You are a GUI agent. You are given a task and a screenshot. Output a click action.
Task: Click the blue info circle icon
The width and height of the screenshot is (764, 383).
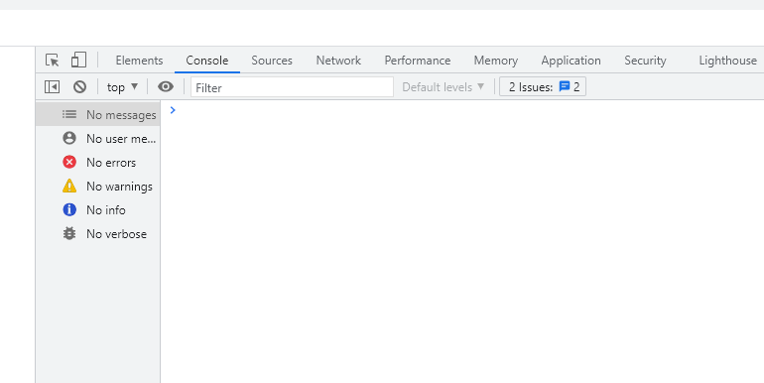coord(69,209)
